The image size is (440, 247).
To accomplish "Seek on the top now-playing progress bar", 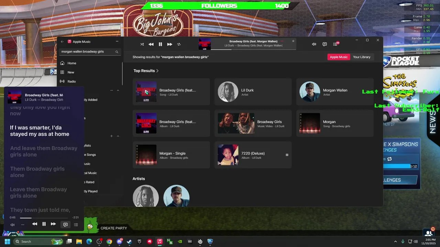I will coord(253,50).
